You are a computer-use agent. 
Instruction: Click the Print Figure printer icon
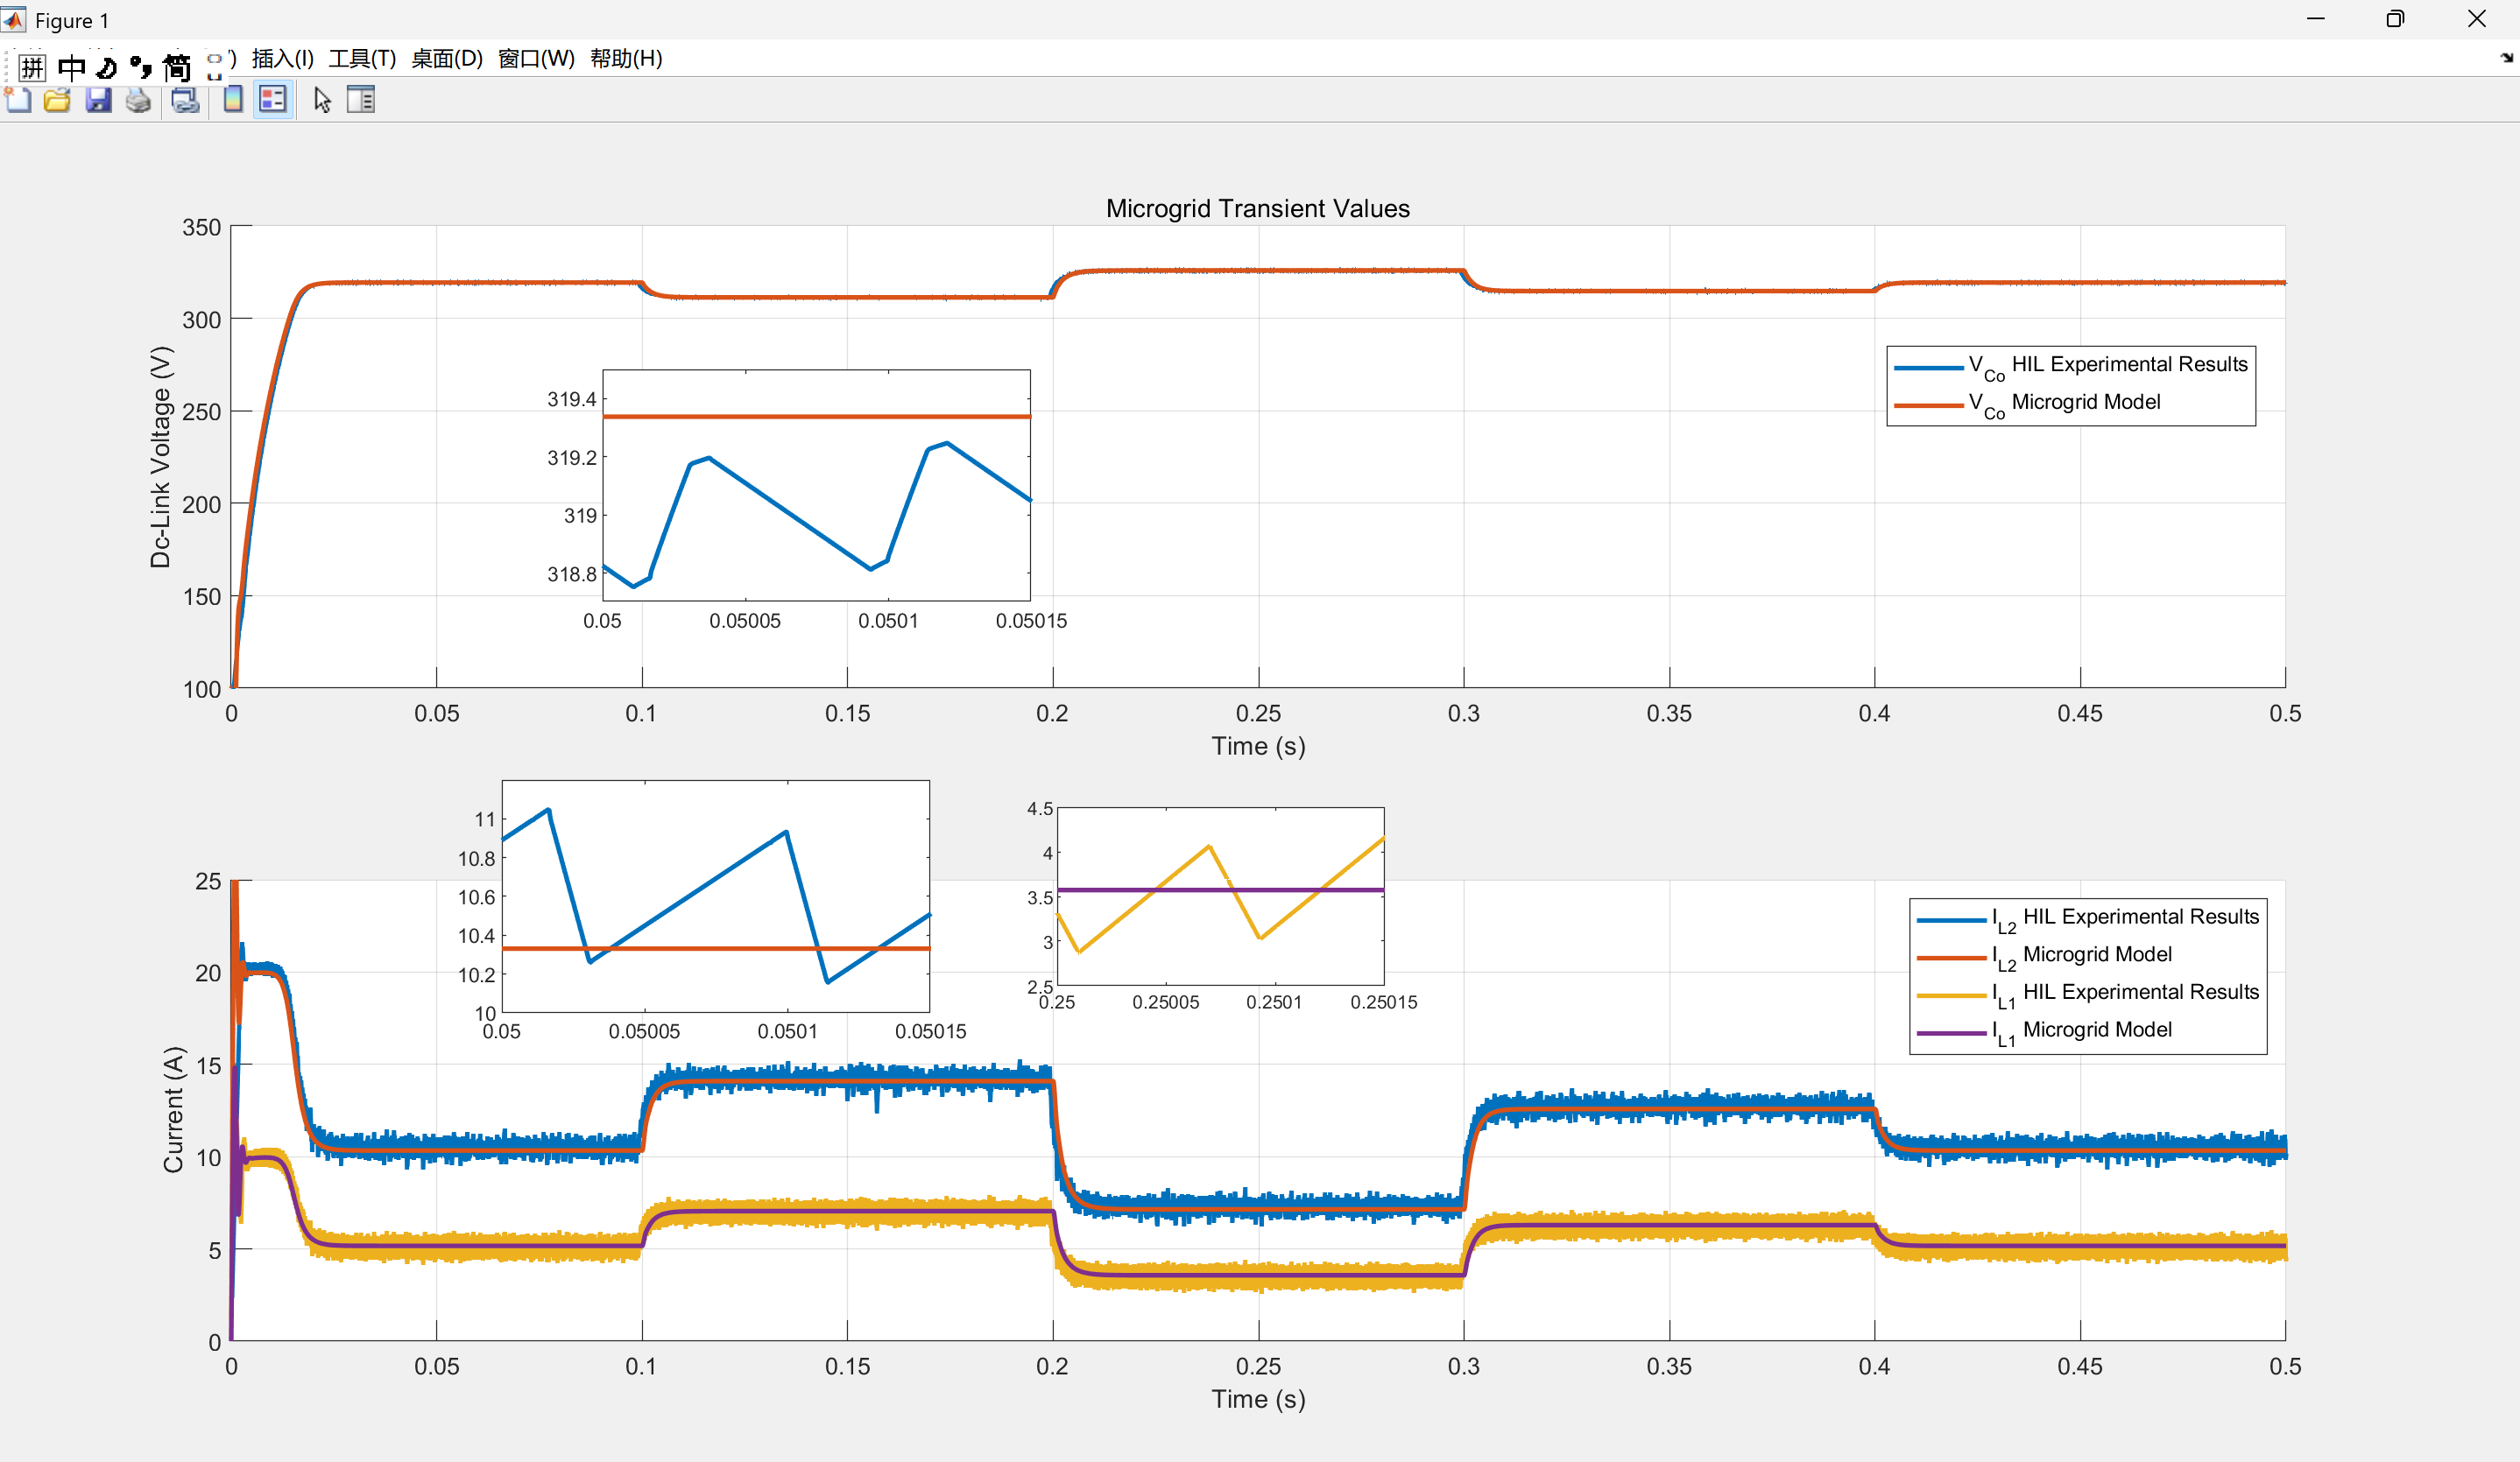point(138,100)
